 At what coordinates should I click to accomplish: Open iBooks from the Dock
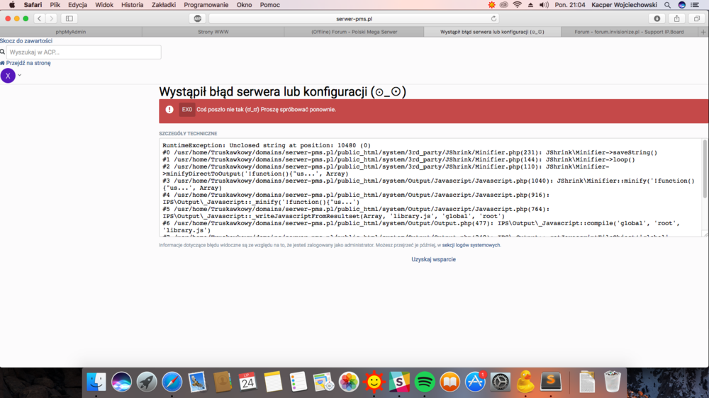[x=450, y=382]
